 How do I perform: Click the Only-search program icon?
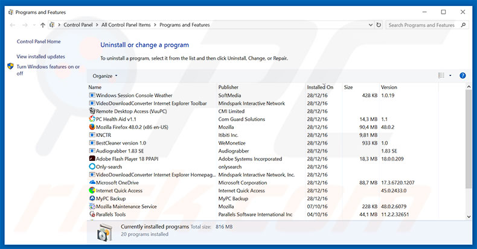(x=92, y=166)
